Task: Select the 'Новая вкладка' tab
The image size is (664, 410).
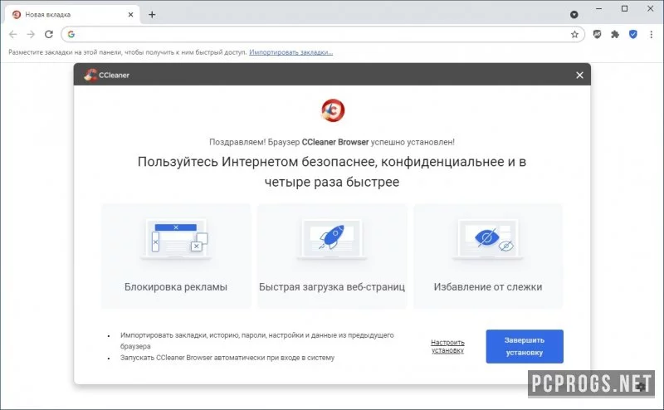Action: [72, 14]
